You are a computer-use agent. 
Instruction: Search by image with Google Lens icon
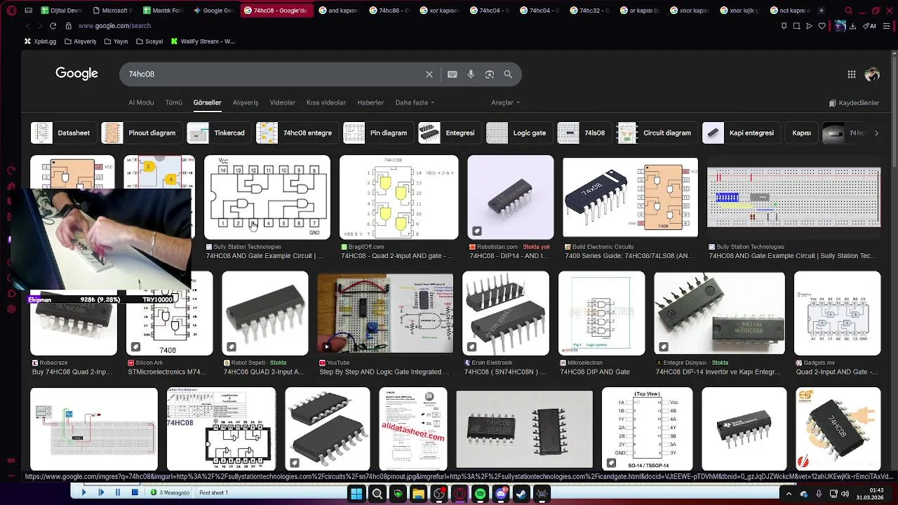point(490,74)
